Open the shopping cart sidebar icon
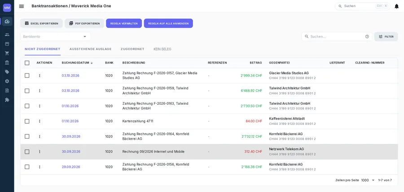The height and width of the screenshot is (192, 404). [x=7, y=53]
